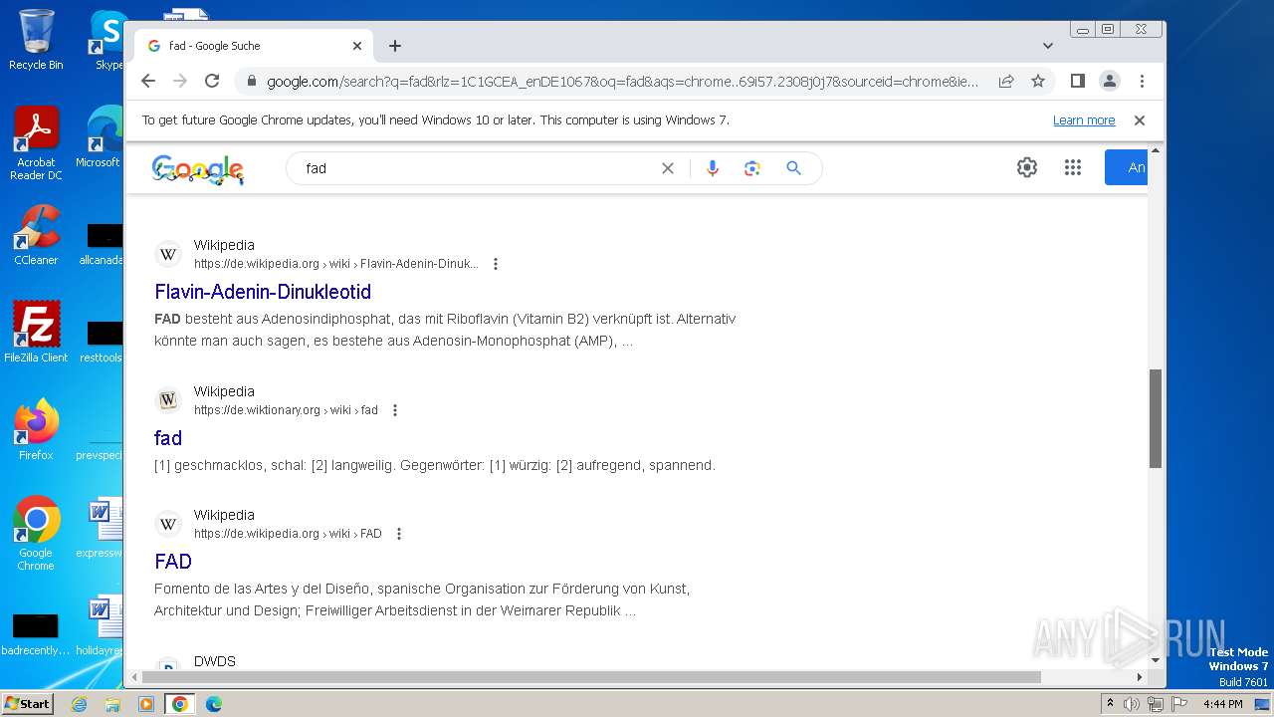This screenshot has width=1274, height=717.
Task: Click the blue sign-in button
Action: (1127, 167)
